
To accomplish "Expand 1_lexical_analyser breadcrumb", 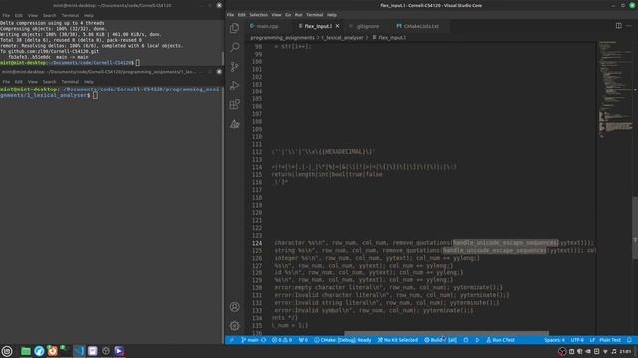I will (342, 38).
